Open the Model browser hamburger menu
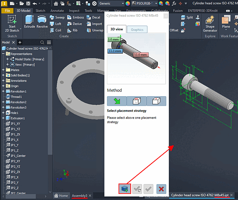 (x=49, y=42)
